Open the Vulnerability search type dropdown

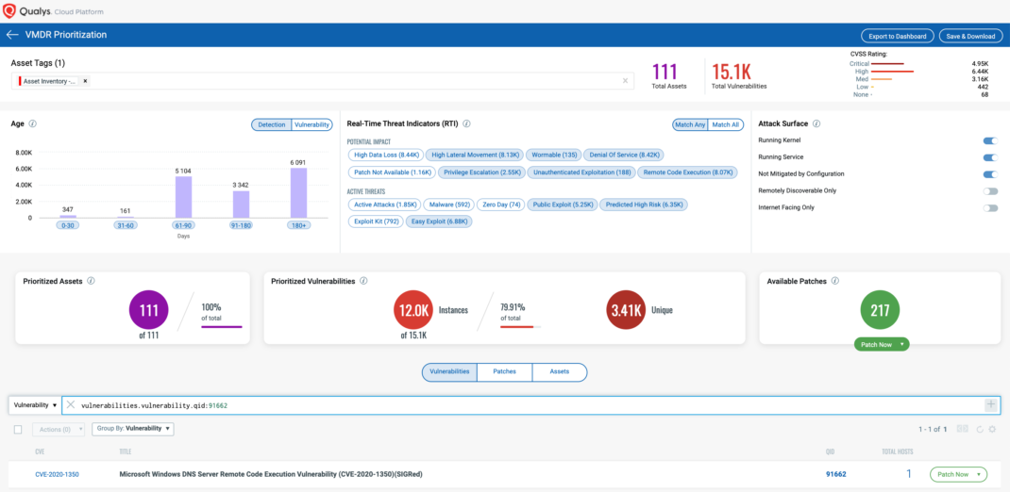(x=34, y=405)
